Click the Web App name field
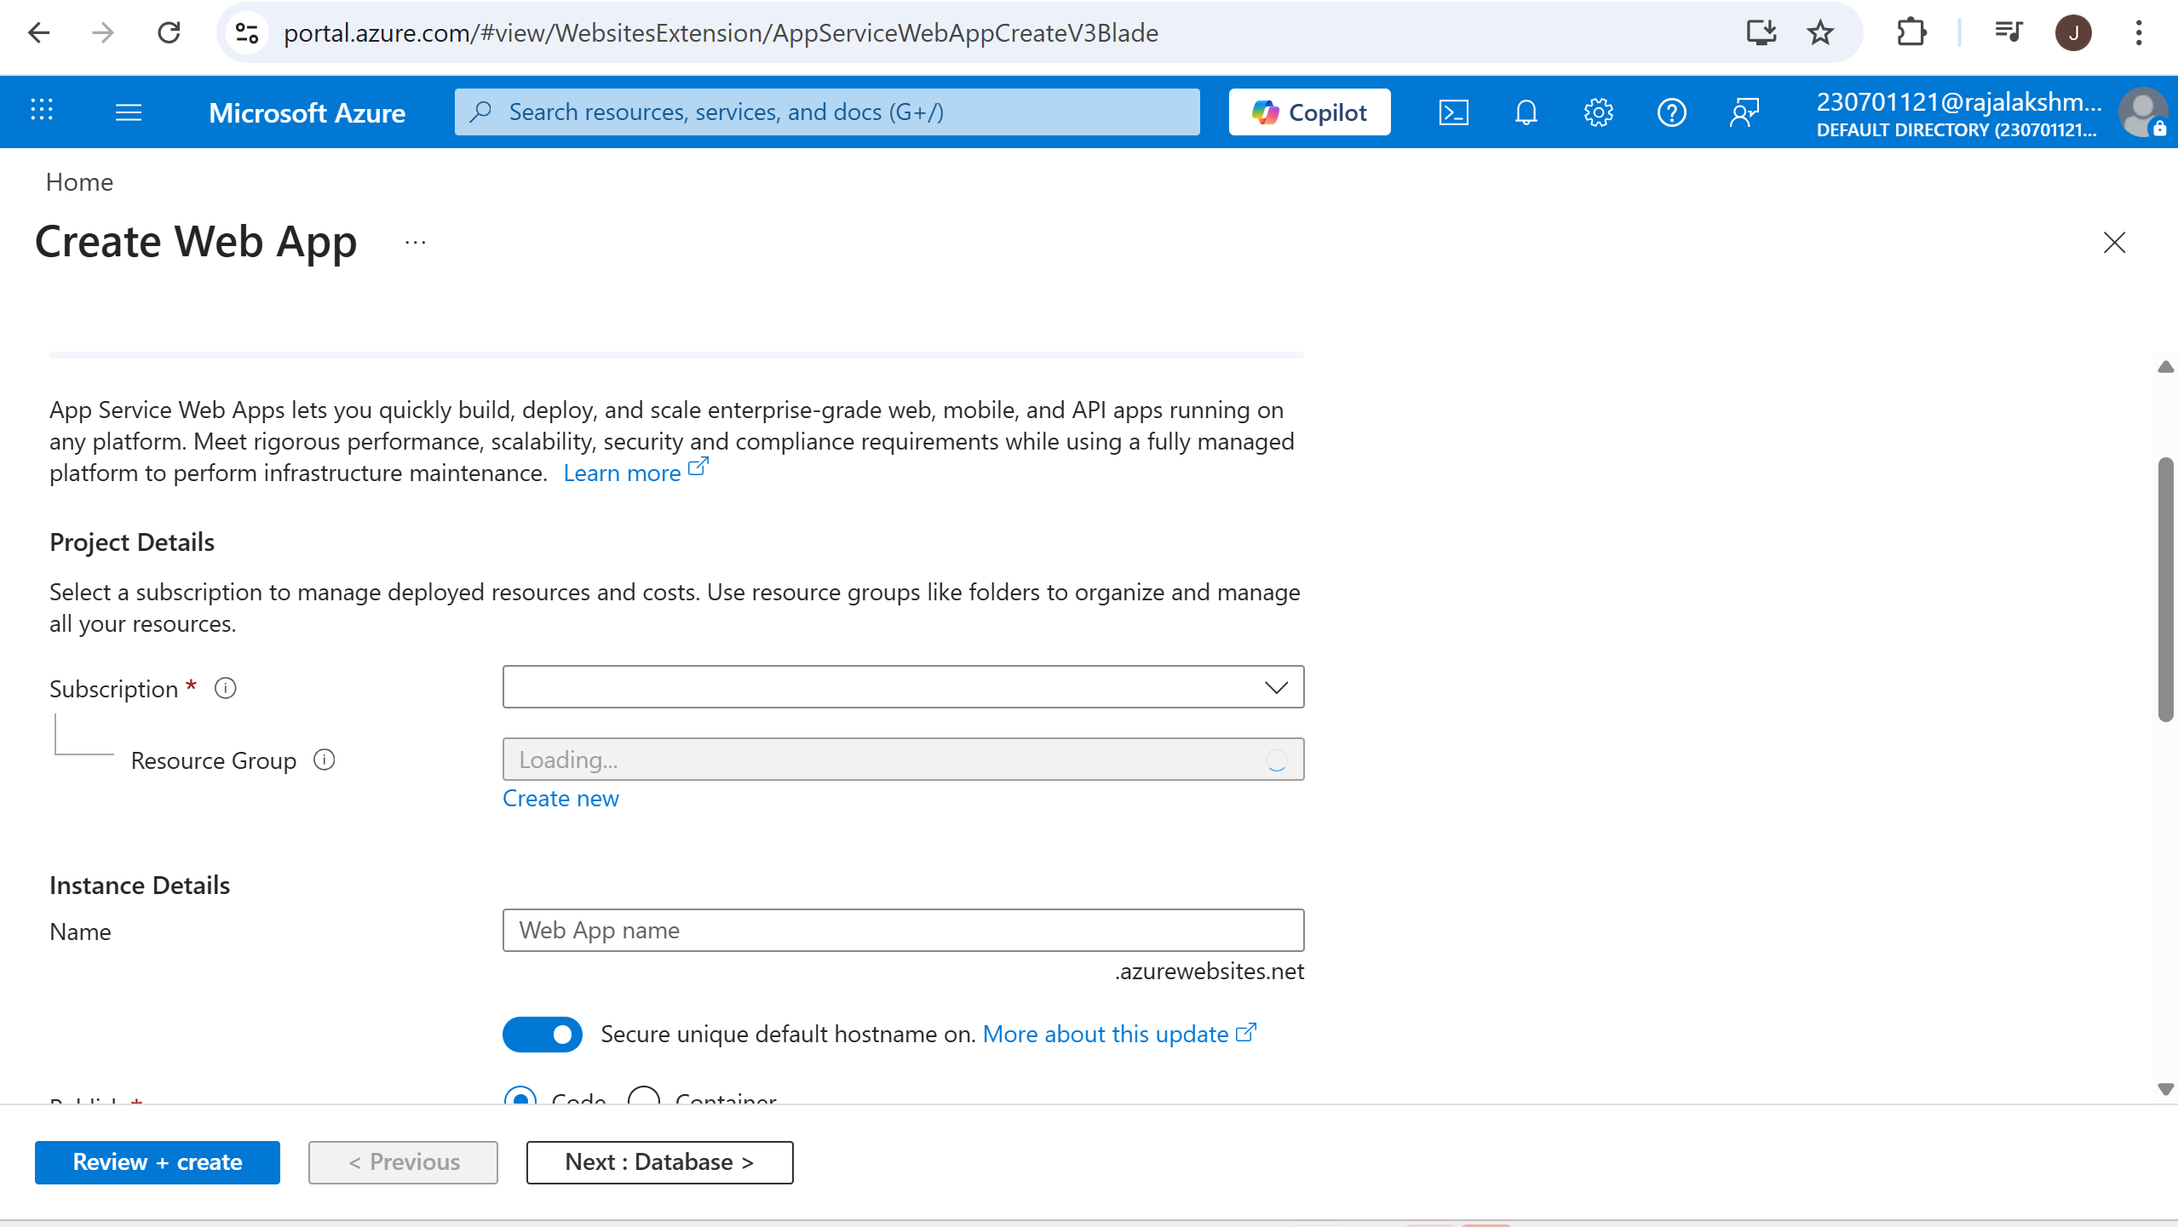The height and width of the screenshot is (1227, 2178). pos(903,930)
